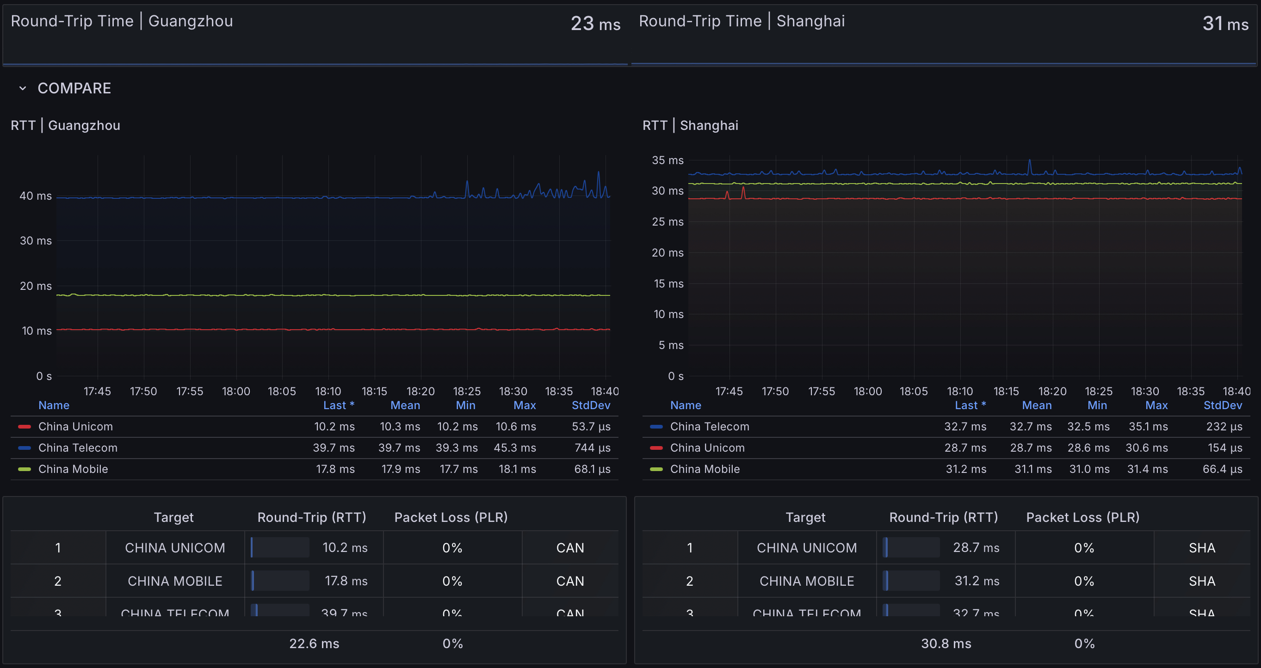Viewport: 1261px width, 668px height.
Task: Collapse the COMPARE row chevron
Action: pos(23,89)
